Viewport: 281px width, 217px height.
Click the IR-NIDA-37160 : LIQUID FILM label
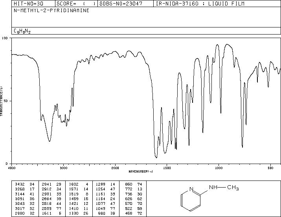click(x=200, y=4)
